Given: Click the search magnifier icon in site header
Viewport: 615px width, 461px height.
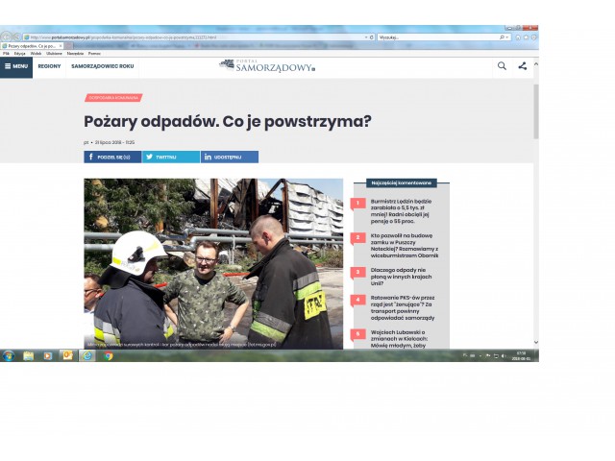Looking at the screenshot, I should click(x=502, y=66).
